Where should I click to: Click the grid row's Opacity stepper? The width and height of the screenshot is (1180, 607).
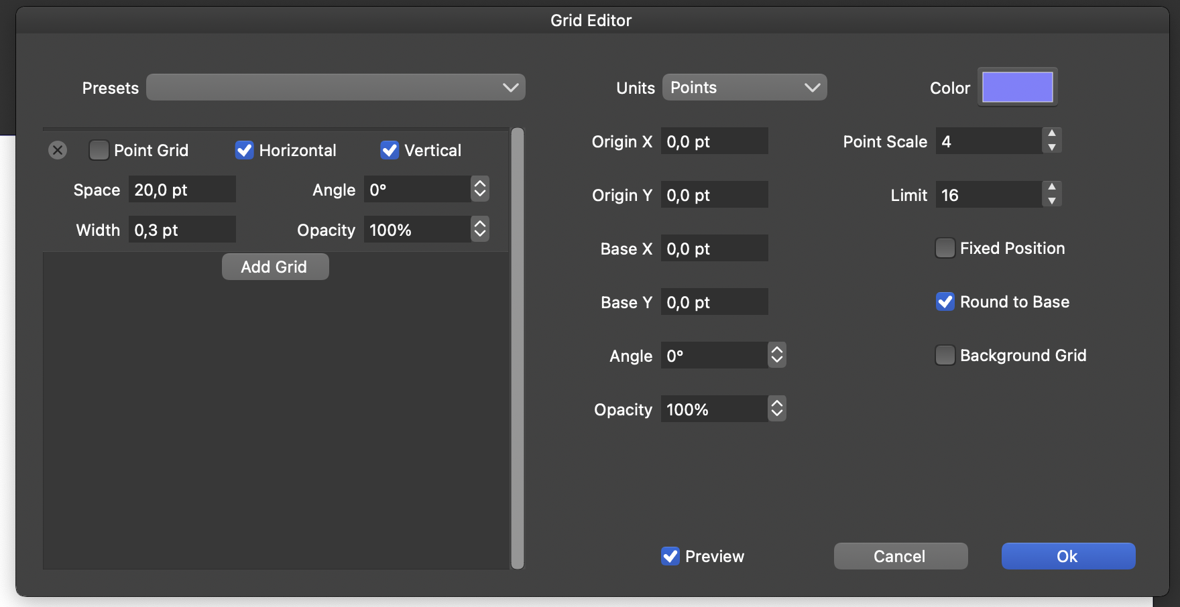(479, 230)
